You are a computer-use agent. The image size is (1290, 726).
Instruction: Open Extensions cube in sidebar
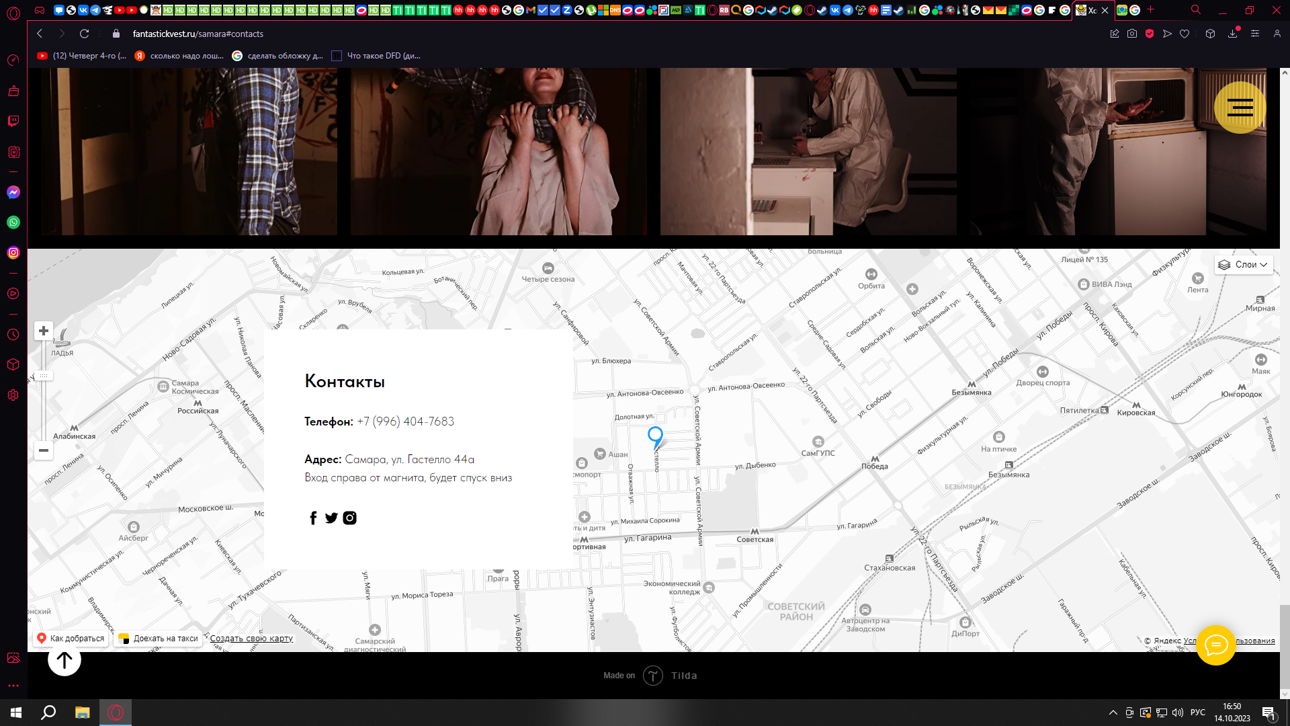pos(13,364)
